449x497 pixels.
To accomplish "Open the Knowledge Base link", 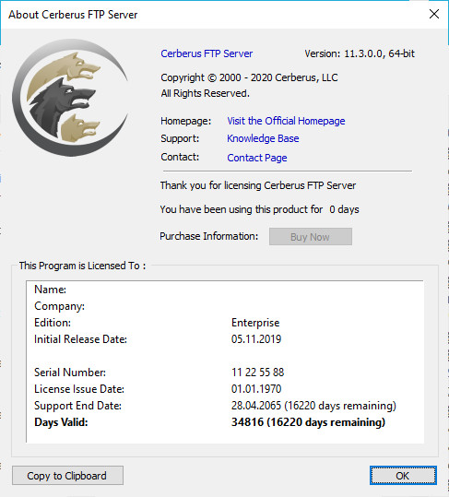I will (263, 138).
